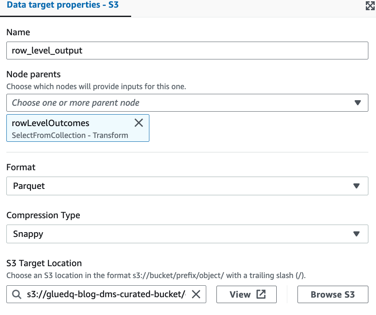376x315 pixels.
Task: Click into the S3 Target Location text box
Action: 106,295
